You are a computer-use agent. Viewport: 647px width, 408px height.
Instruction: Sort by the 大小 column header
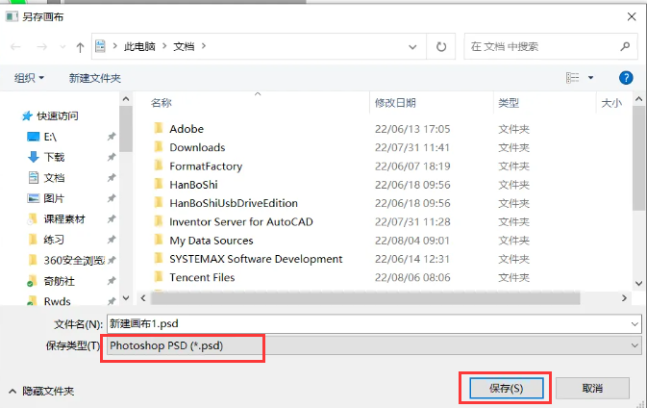[x=611, y=103]
